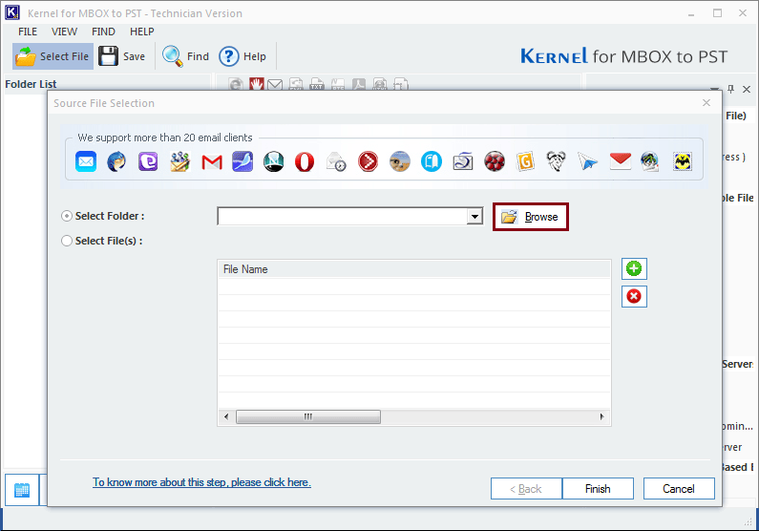Click the Thunderbird email client icon
The height and width of the screenshot is (531, 759).
click(117, 161)
